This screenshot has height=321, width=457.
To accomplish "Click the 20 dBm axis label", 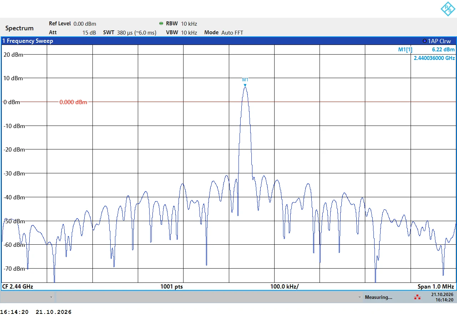I will [14, 55].
